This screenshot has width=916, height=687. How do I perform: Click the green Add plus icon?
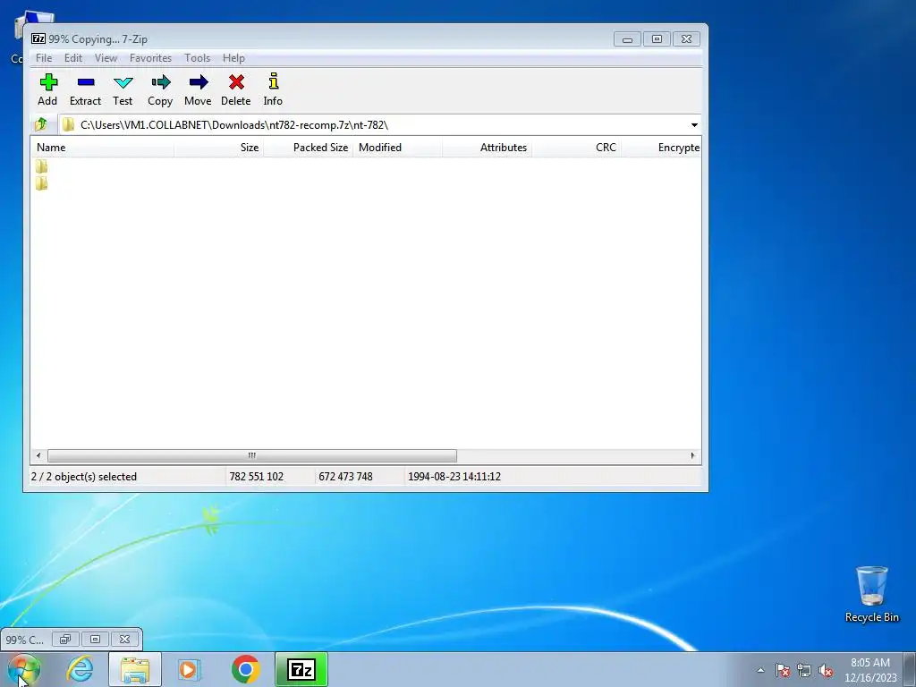click(x=48, y=81)
